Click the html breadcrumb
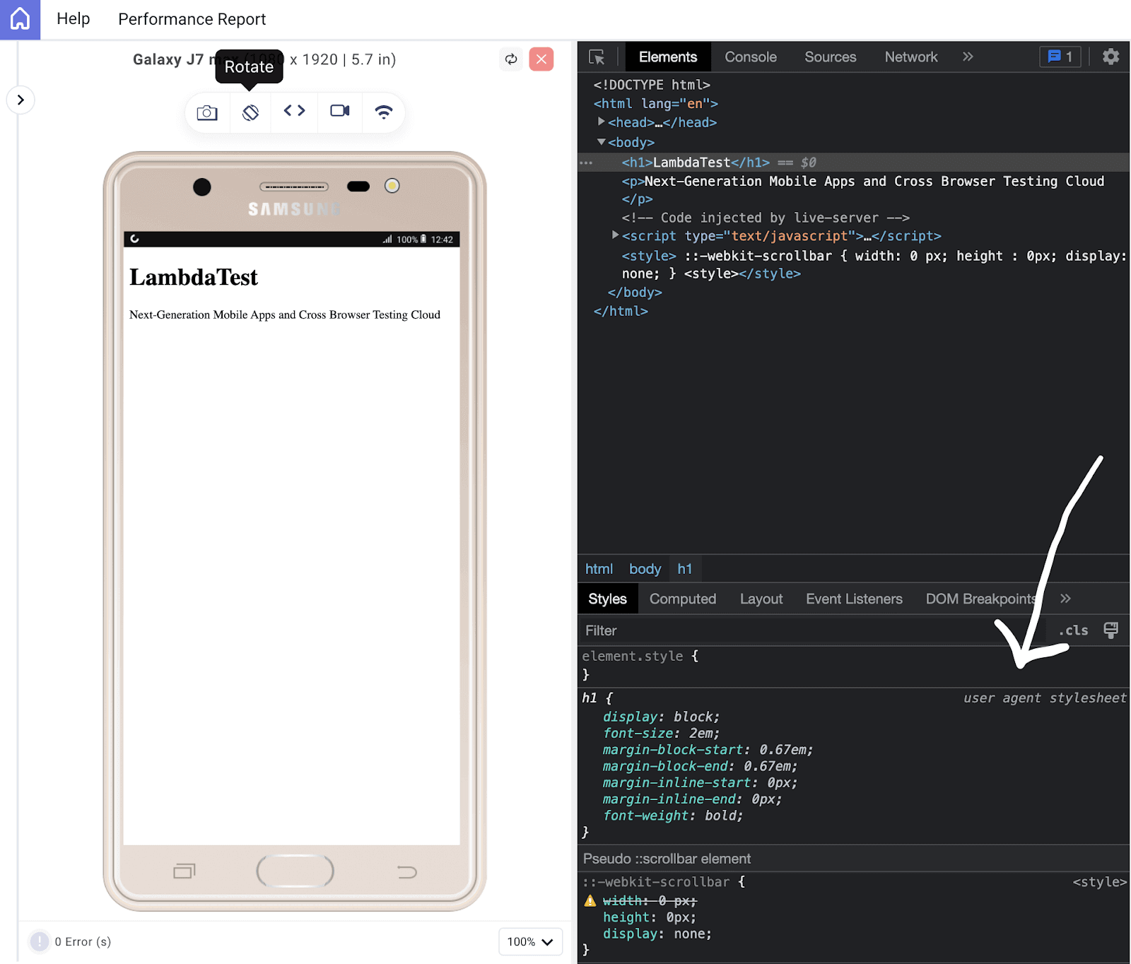 [x=599, y=569]
